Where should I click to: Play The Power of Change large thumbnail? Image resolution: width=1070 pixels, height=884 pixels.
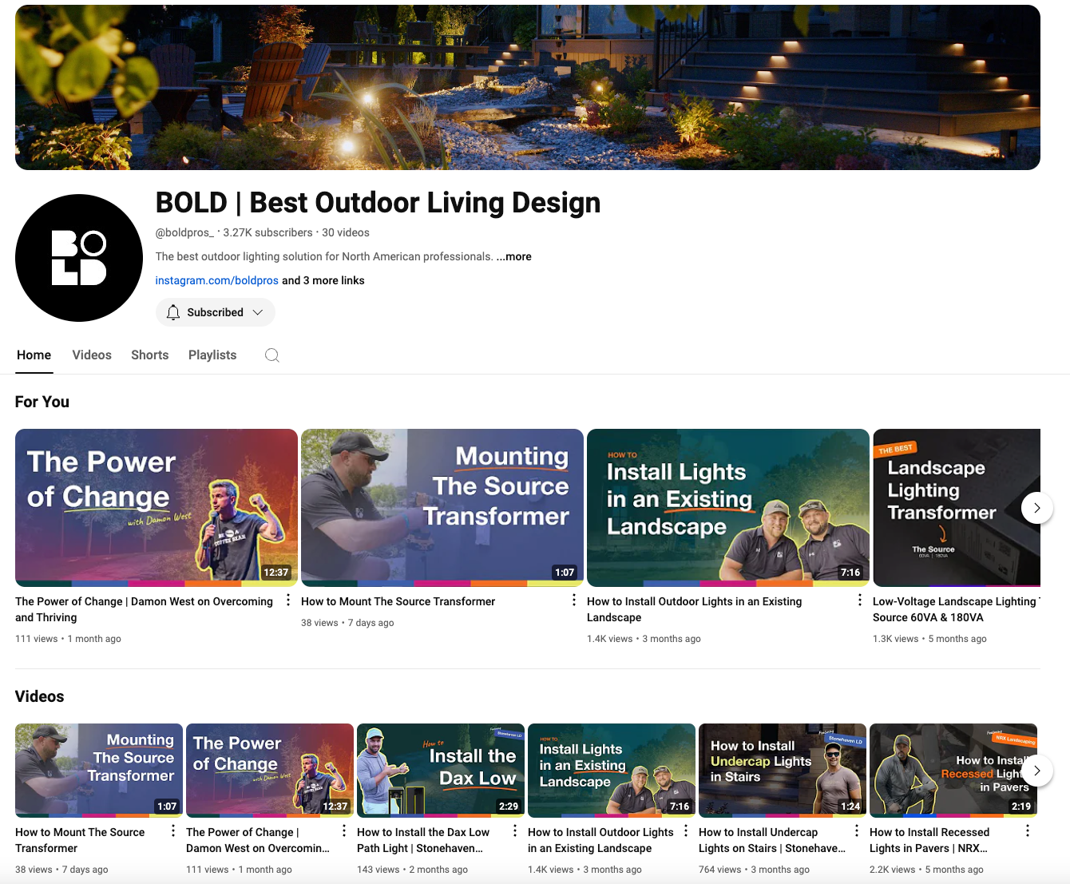pyautogui.click(x=157, y=507)
